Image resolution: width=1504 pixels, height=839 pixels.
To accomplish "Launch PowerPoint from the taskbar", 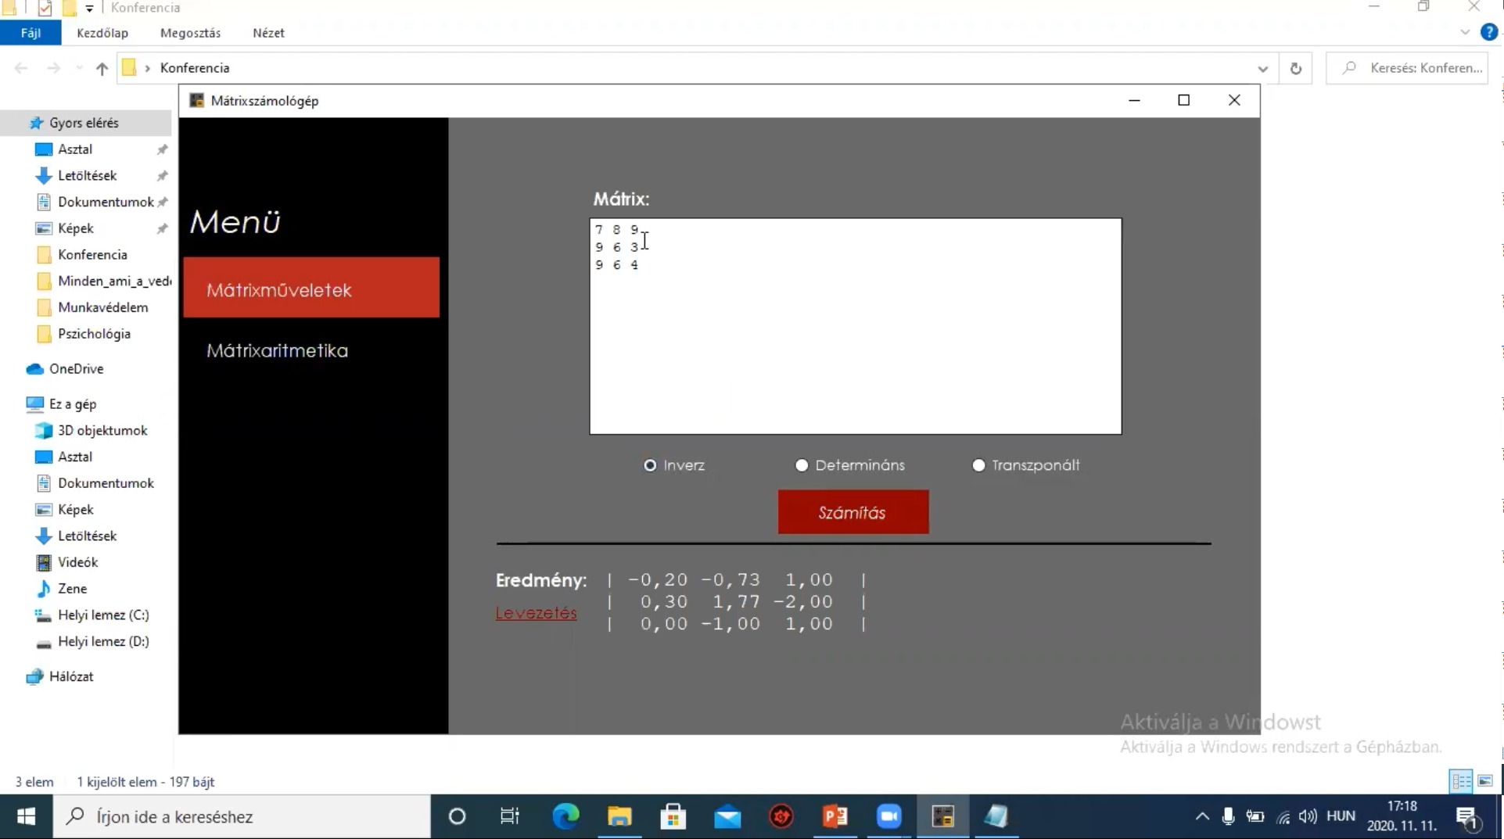I will [x=835, y=816].
